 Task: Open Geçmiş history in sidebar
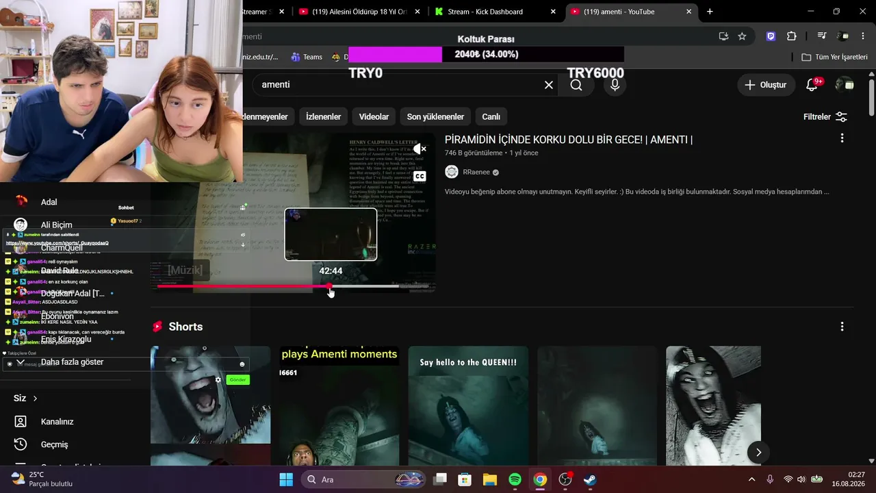[x=54, y=444]
